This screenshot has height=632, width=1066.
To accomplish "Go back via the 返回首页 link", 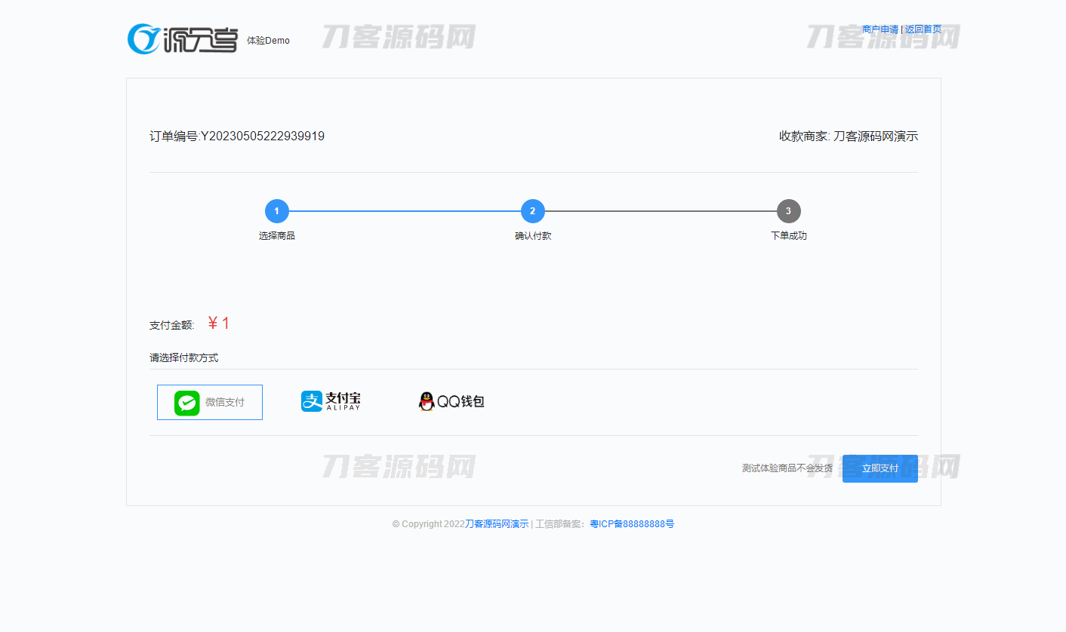I will pyautogui.click(x=923, y=29).
